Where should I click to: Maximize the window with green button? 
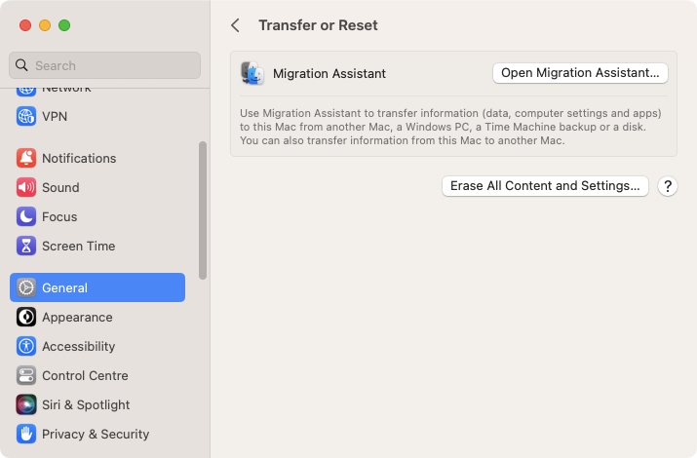64,25
